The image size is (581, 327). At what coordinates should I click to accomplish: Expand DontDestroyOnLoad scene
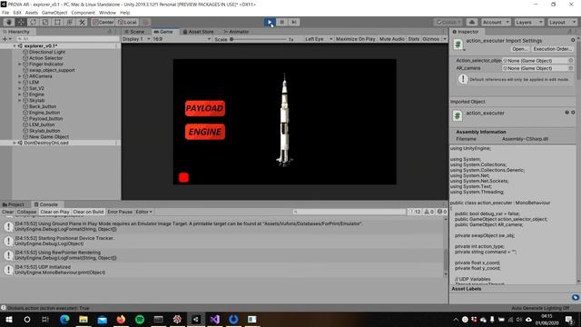[15, 143]
